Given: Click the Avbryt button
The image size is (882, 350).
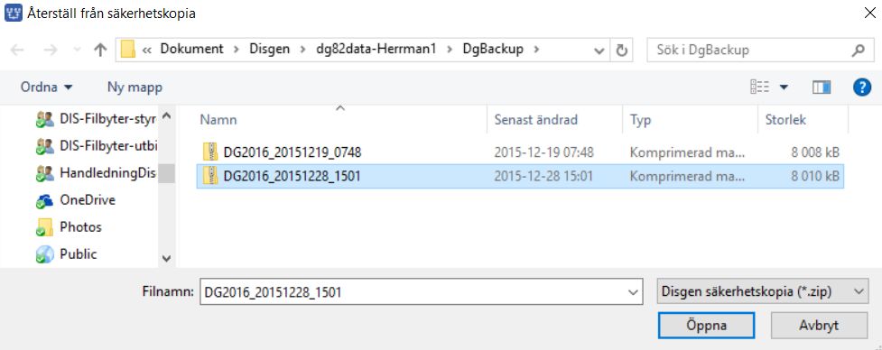Looking at the screenshot, I should (x=819, y=326).
